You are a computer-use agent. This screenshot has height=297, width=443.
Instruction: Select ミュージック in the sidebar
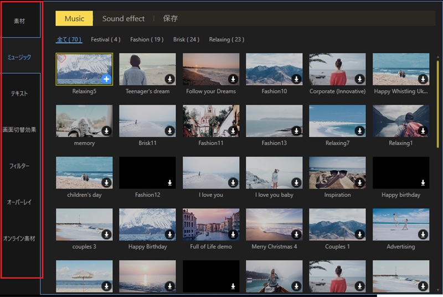point(19,57)
